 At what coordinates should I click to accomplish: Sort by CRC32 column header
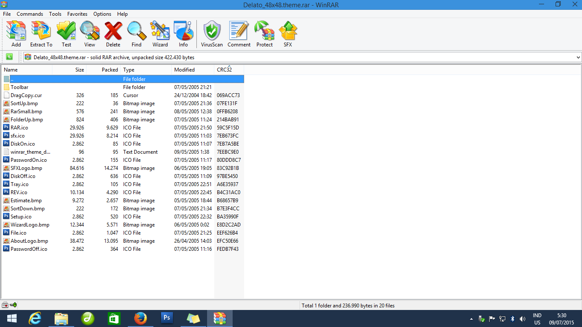pyautogui.click(x=229, y=69)
